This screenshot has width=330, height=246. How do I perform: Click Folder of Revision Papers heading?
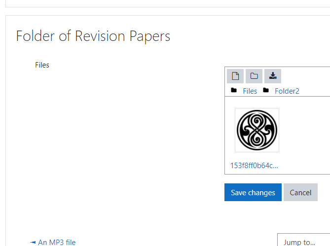pyautogui.click(x=93, y=36)
